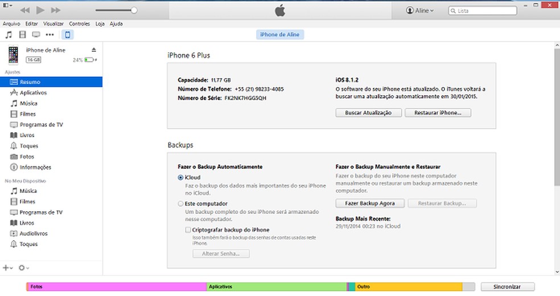
Task: Click the volume slider knob
Action: click(134, 10)
